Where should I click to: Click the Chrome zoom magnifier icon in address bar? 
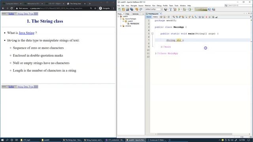pyautogui.click(x=91, y=8)
